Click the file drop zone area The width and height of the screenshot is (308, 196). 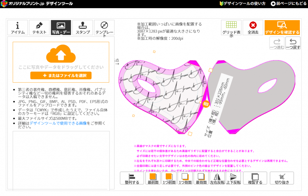(61, 62)
